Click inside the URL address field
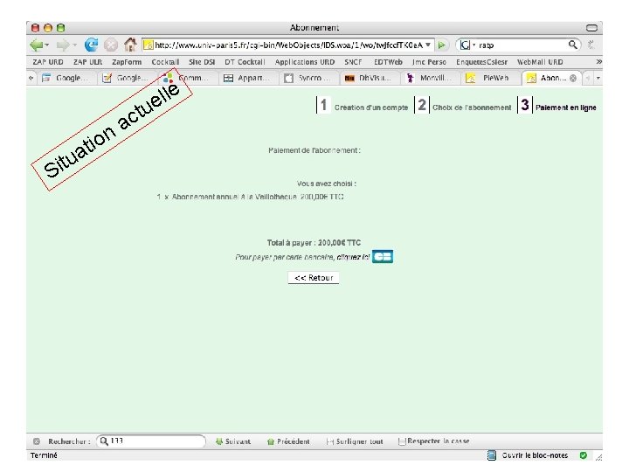The width and height of the screenshot is (629, 472). point(289,45)
